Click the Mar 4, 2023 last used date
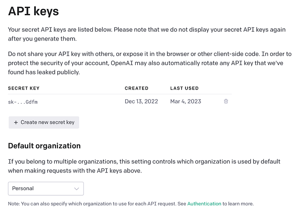The height and width of the screenshot is (213, 295). [185, 101]
